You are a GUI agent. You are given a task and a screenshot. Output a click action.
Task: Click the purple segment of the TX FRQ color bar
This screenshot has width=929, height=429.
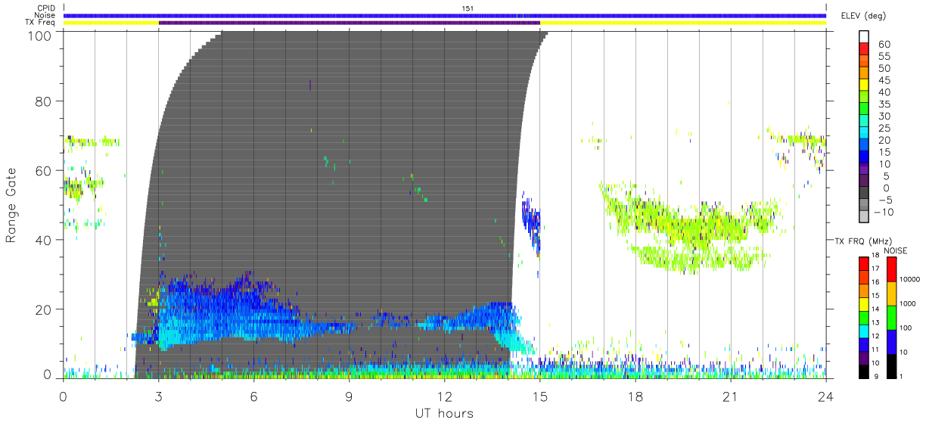pyautogui.click(x=864, y=357)
